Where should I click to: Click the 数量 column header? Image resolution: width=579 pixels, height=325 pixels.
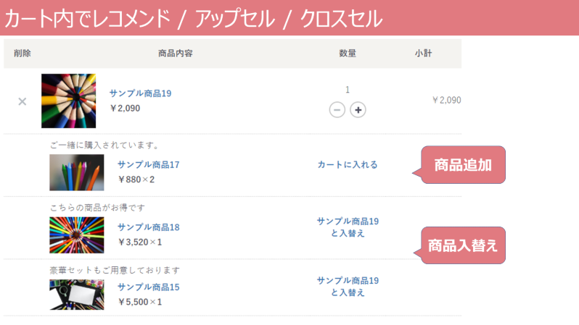click(348, 54)
